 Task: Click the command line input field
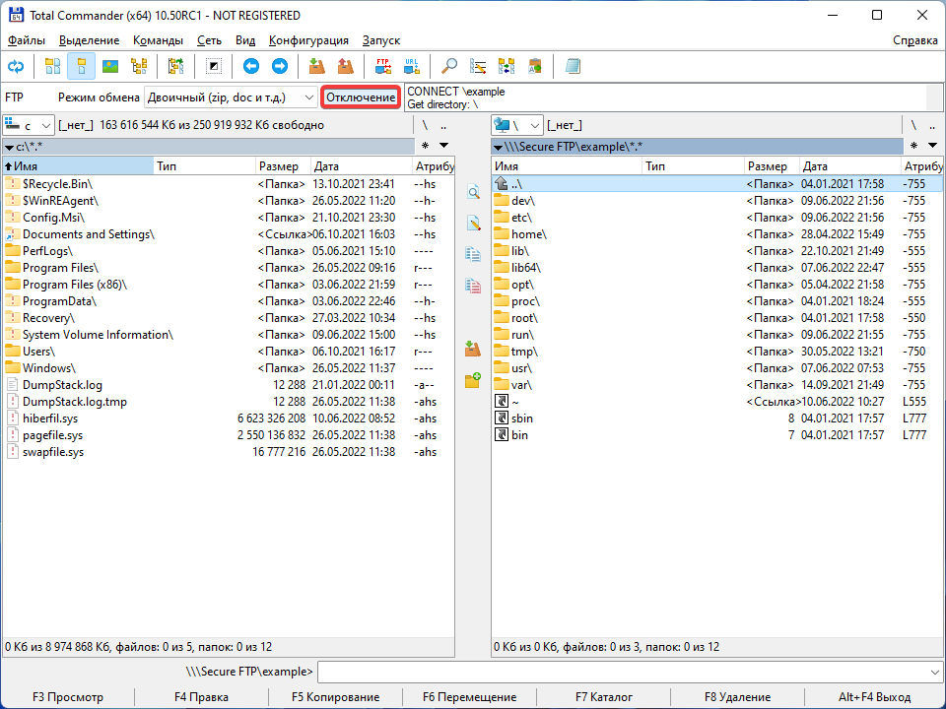[x=621, y=672]
